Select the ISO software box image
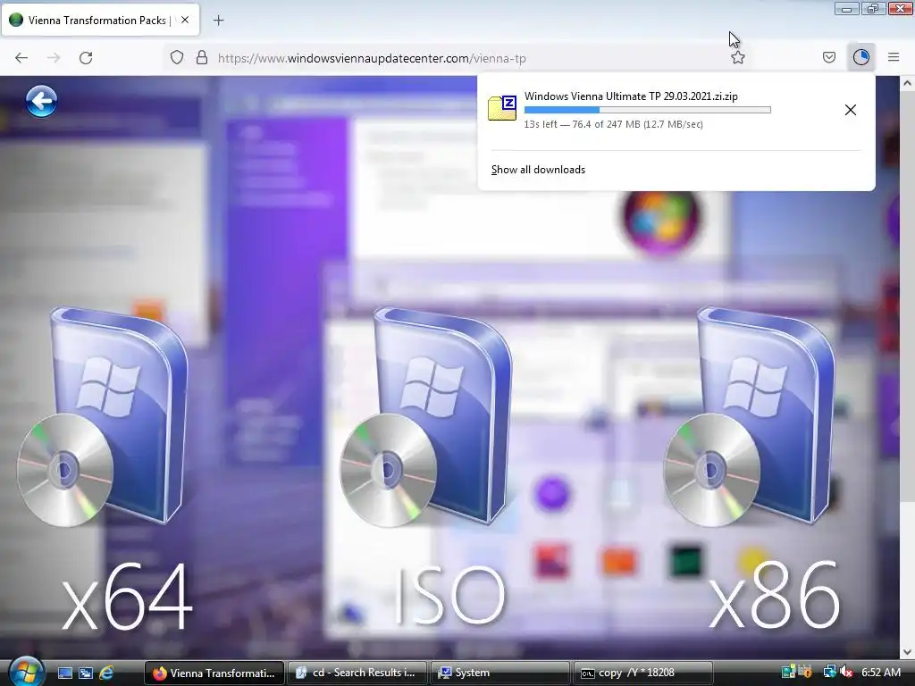915x686 pixels. click(x=427, y=416)
